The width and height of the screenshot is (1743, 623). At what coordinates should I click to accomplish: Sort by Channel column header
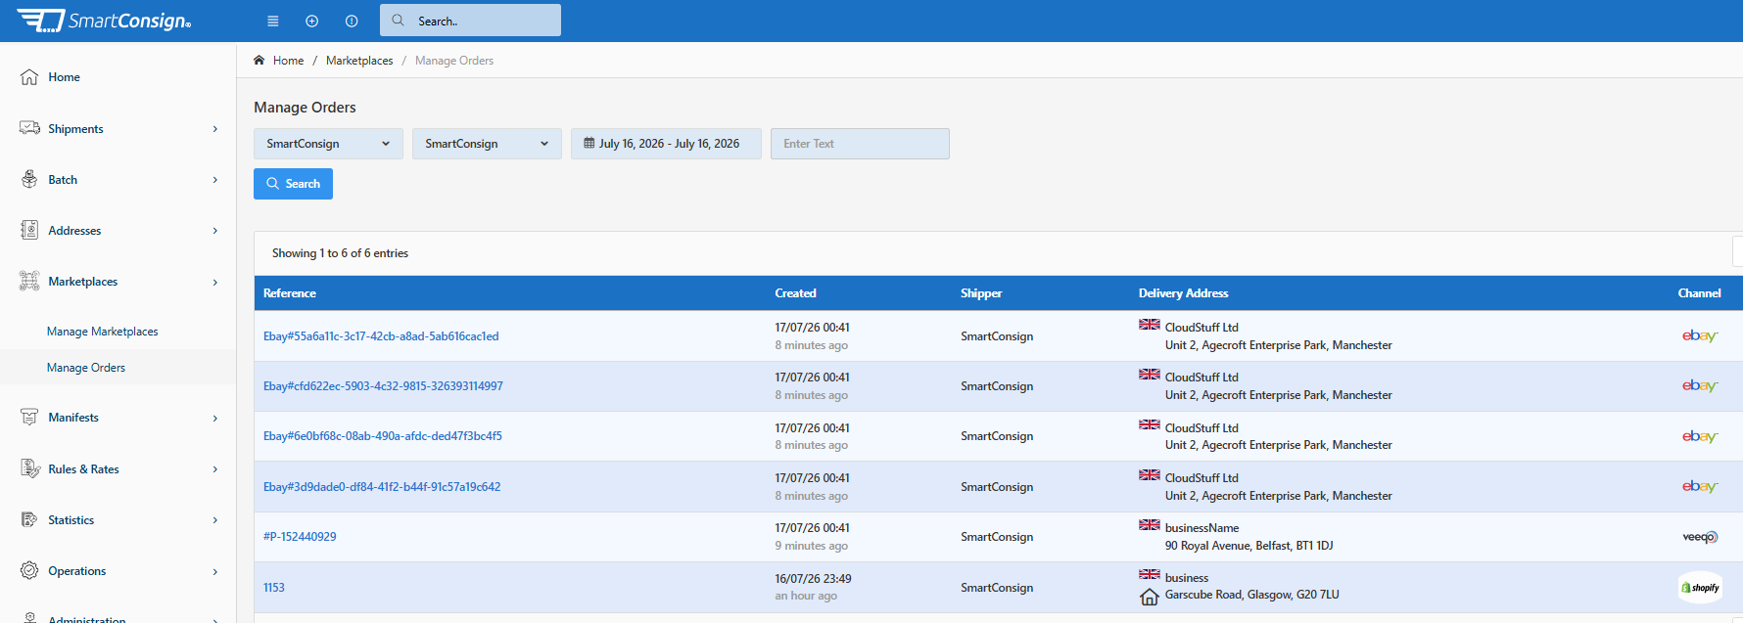[x=1699, y=293]
